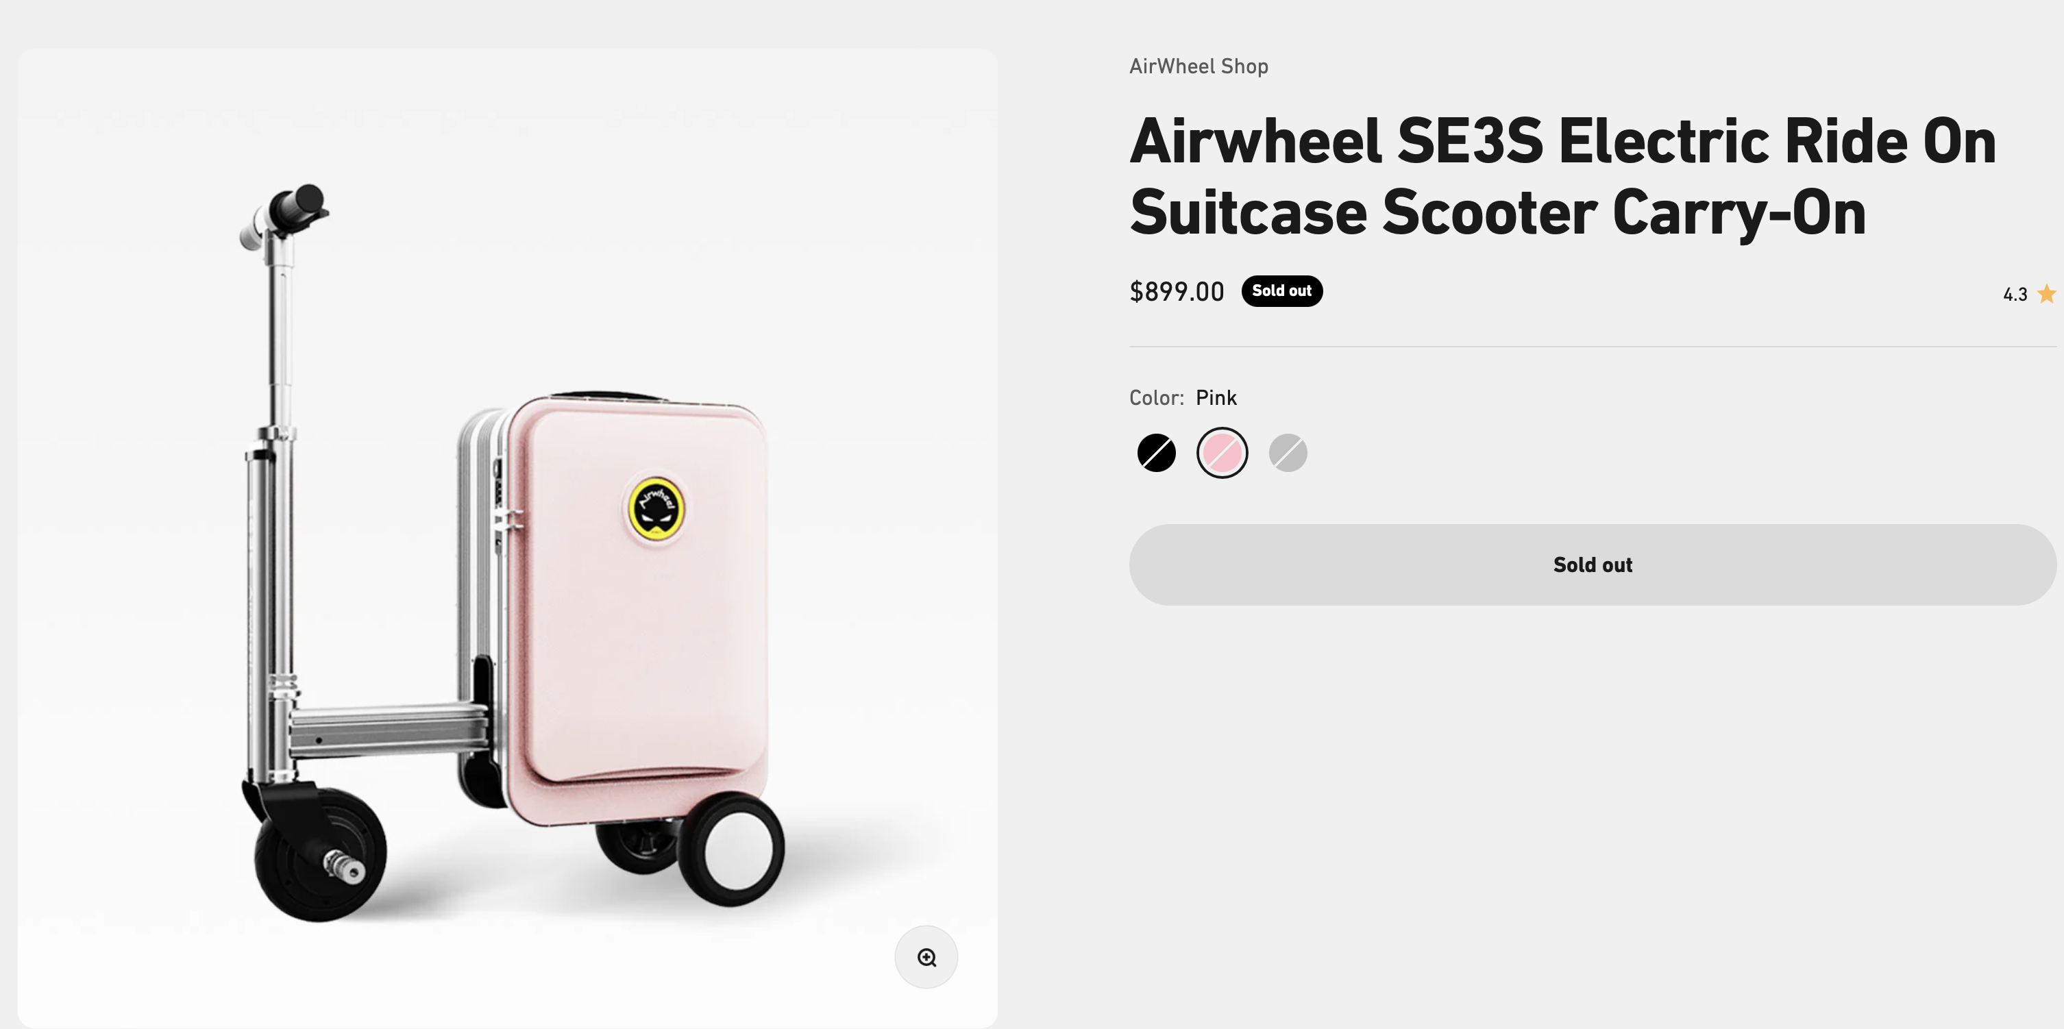
Task: Open the AirWheel Shop vendor link
Action: tap(1198, 66)
